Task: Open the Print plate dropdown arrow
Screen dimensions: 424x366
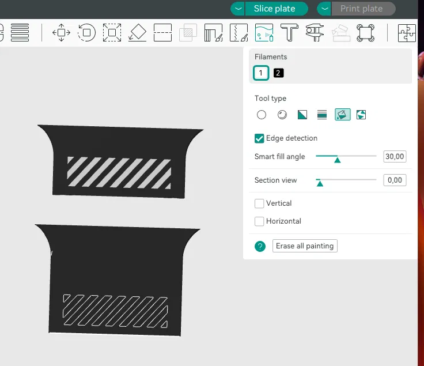Action: [324, 9]
